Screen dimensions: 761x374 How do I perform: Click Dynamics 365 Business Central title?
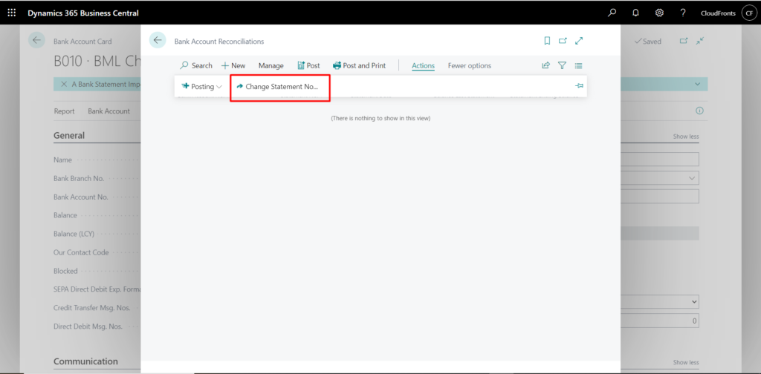(83, 13)
